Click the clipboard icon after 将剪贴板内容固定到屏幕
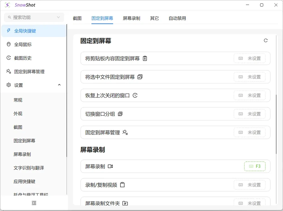The height and width of the screenshot is (211, 283). 145,58
